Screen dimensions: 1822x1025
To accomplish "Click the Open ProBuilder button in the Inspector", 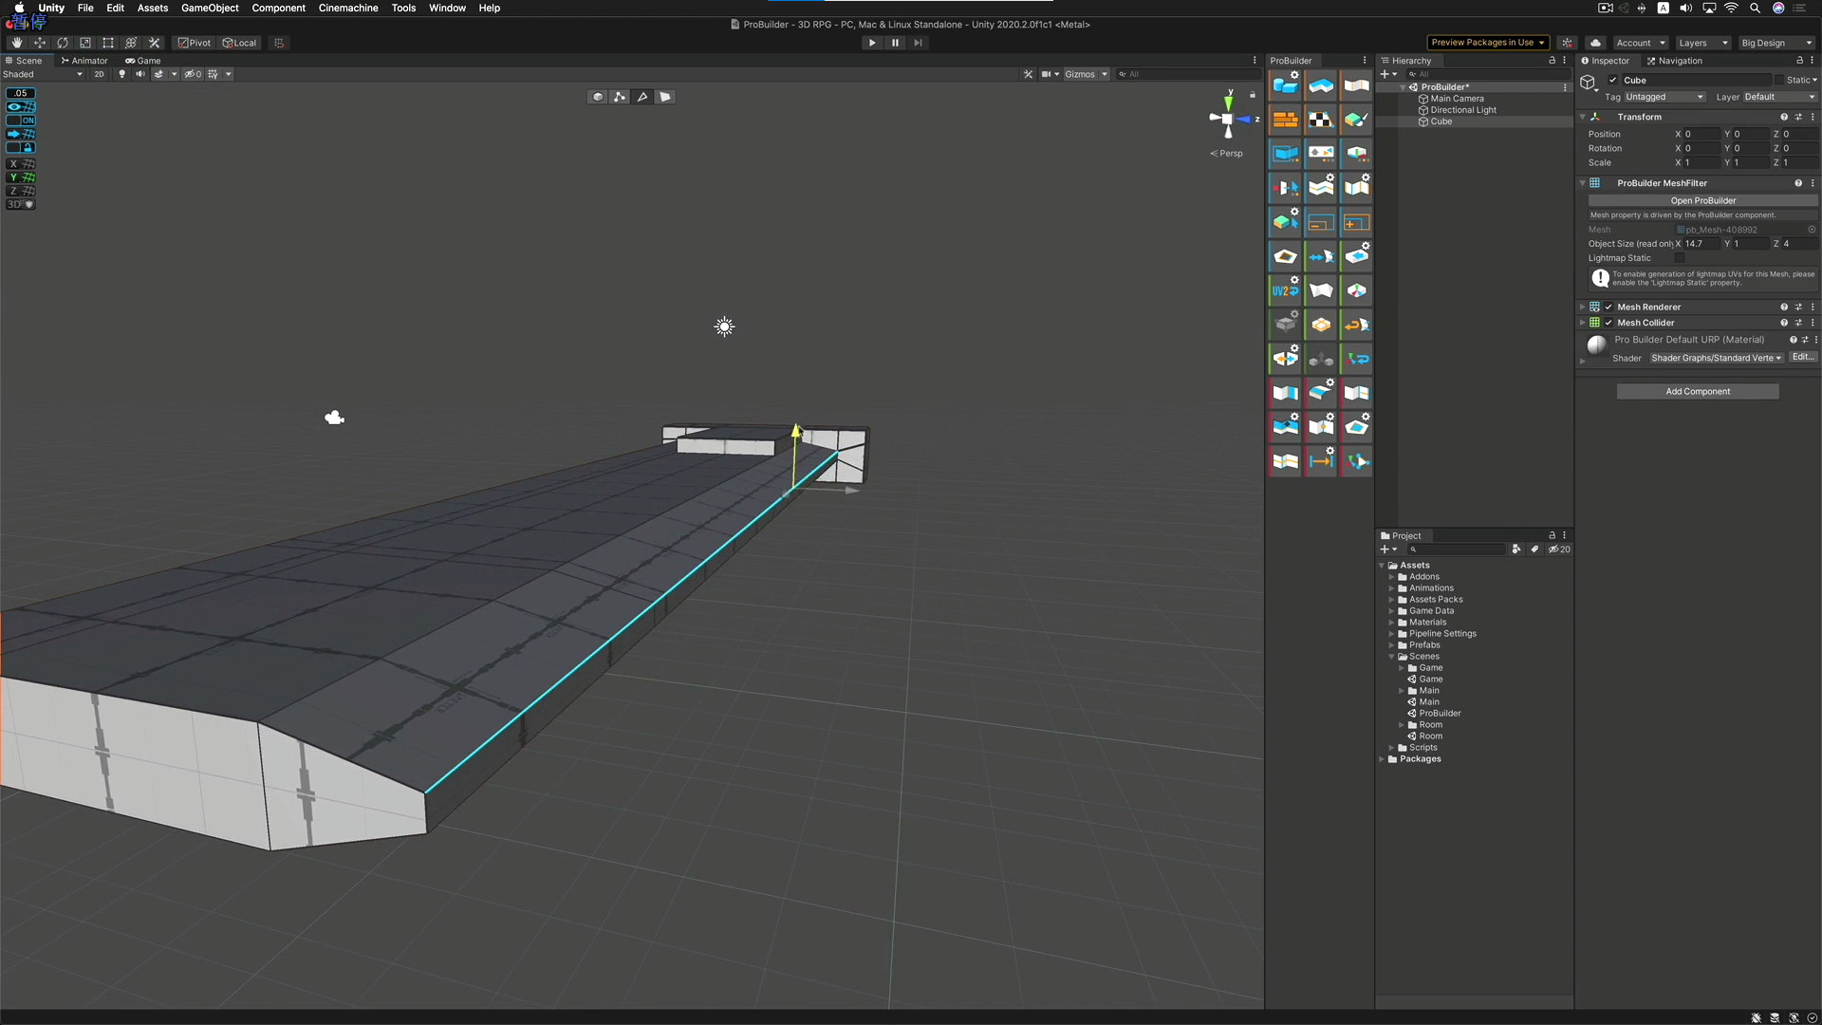I will [x=1702, y=200].
